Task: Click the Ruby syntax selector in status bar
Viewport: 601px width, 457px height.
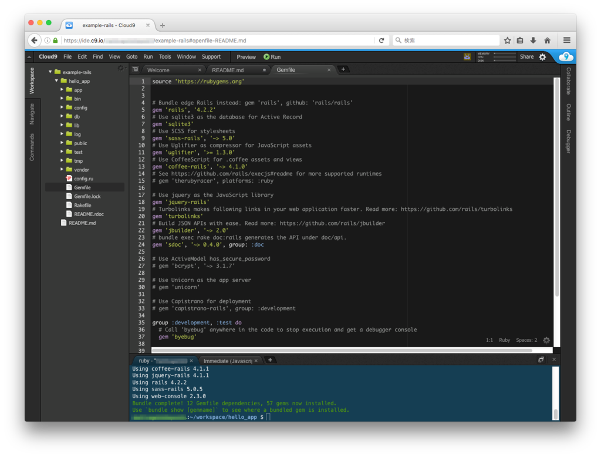Action: tap(504, 340)
